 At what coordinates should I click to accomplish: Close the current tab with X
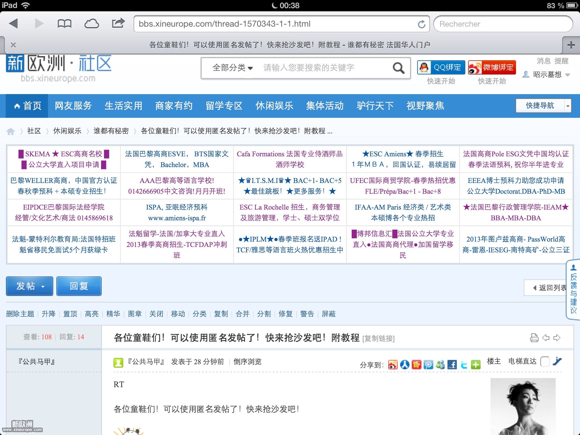(13, 45)
